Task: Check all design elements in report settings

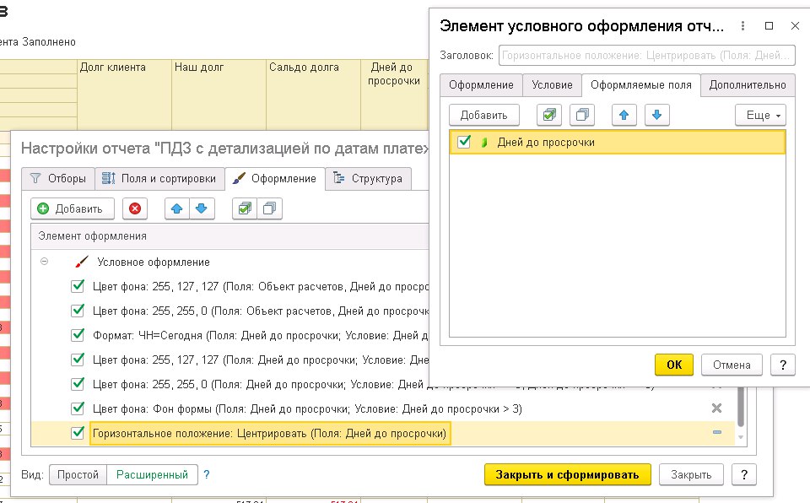Action: [245, 208]
